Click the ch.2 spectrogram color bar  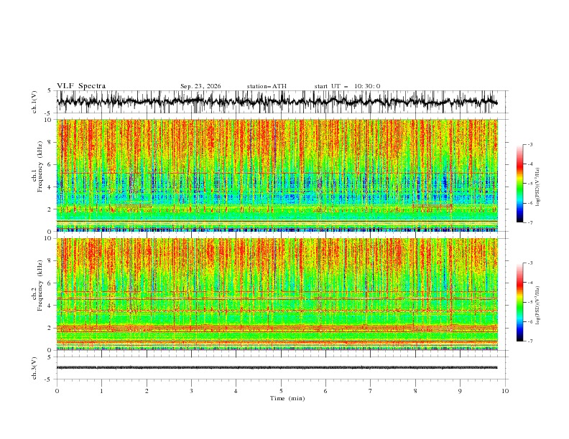519,302
